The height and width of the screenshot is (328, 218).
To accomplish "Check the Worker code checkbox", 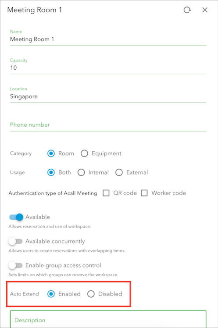I will point(144,193).
